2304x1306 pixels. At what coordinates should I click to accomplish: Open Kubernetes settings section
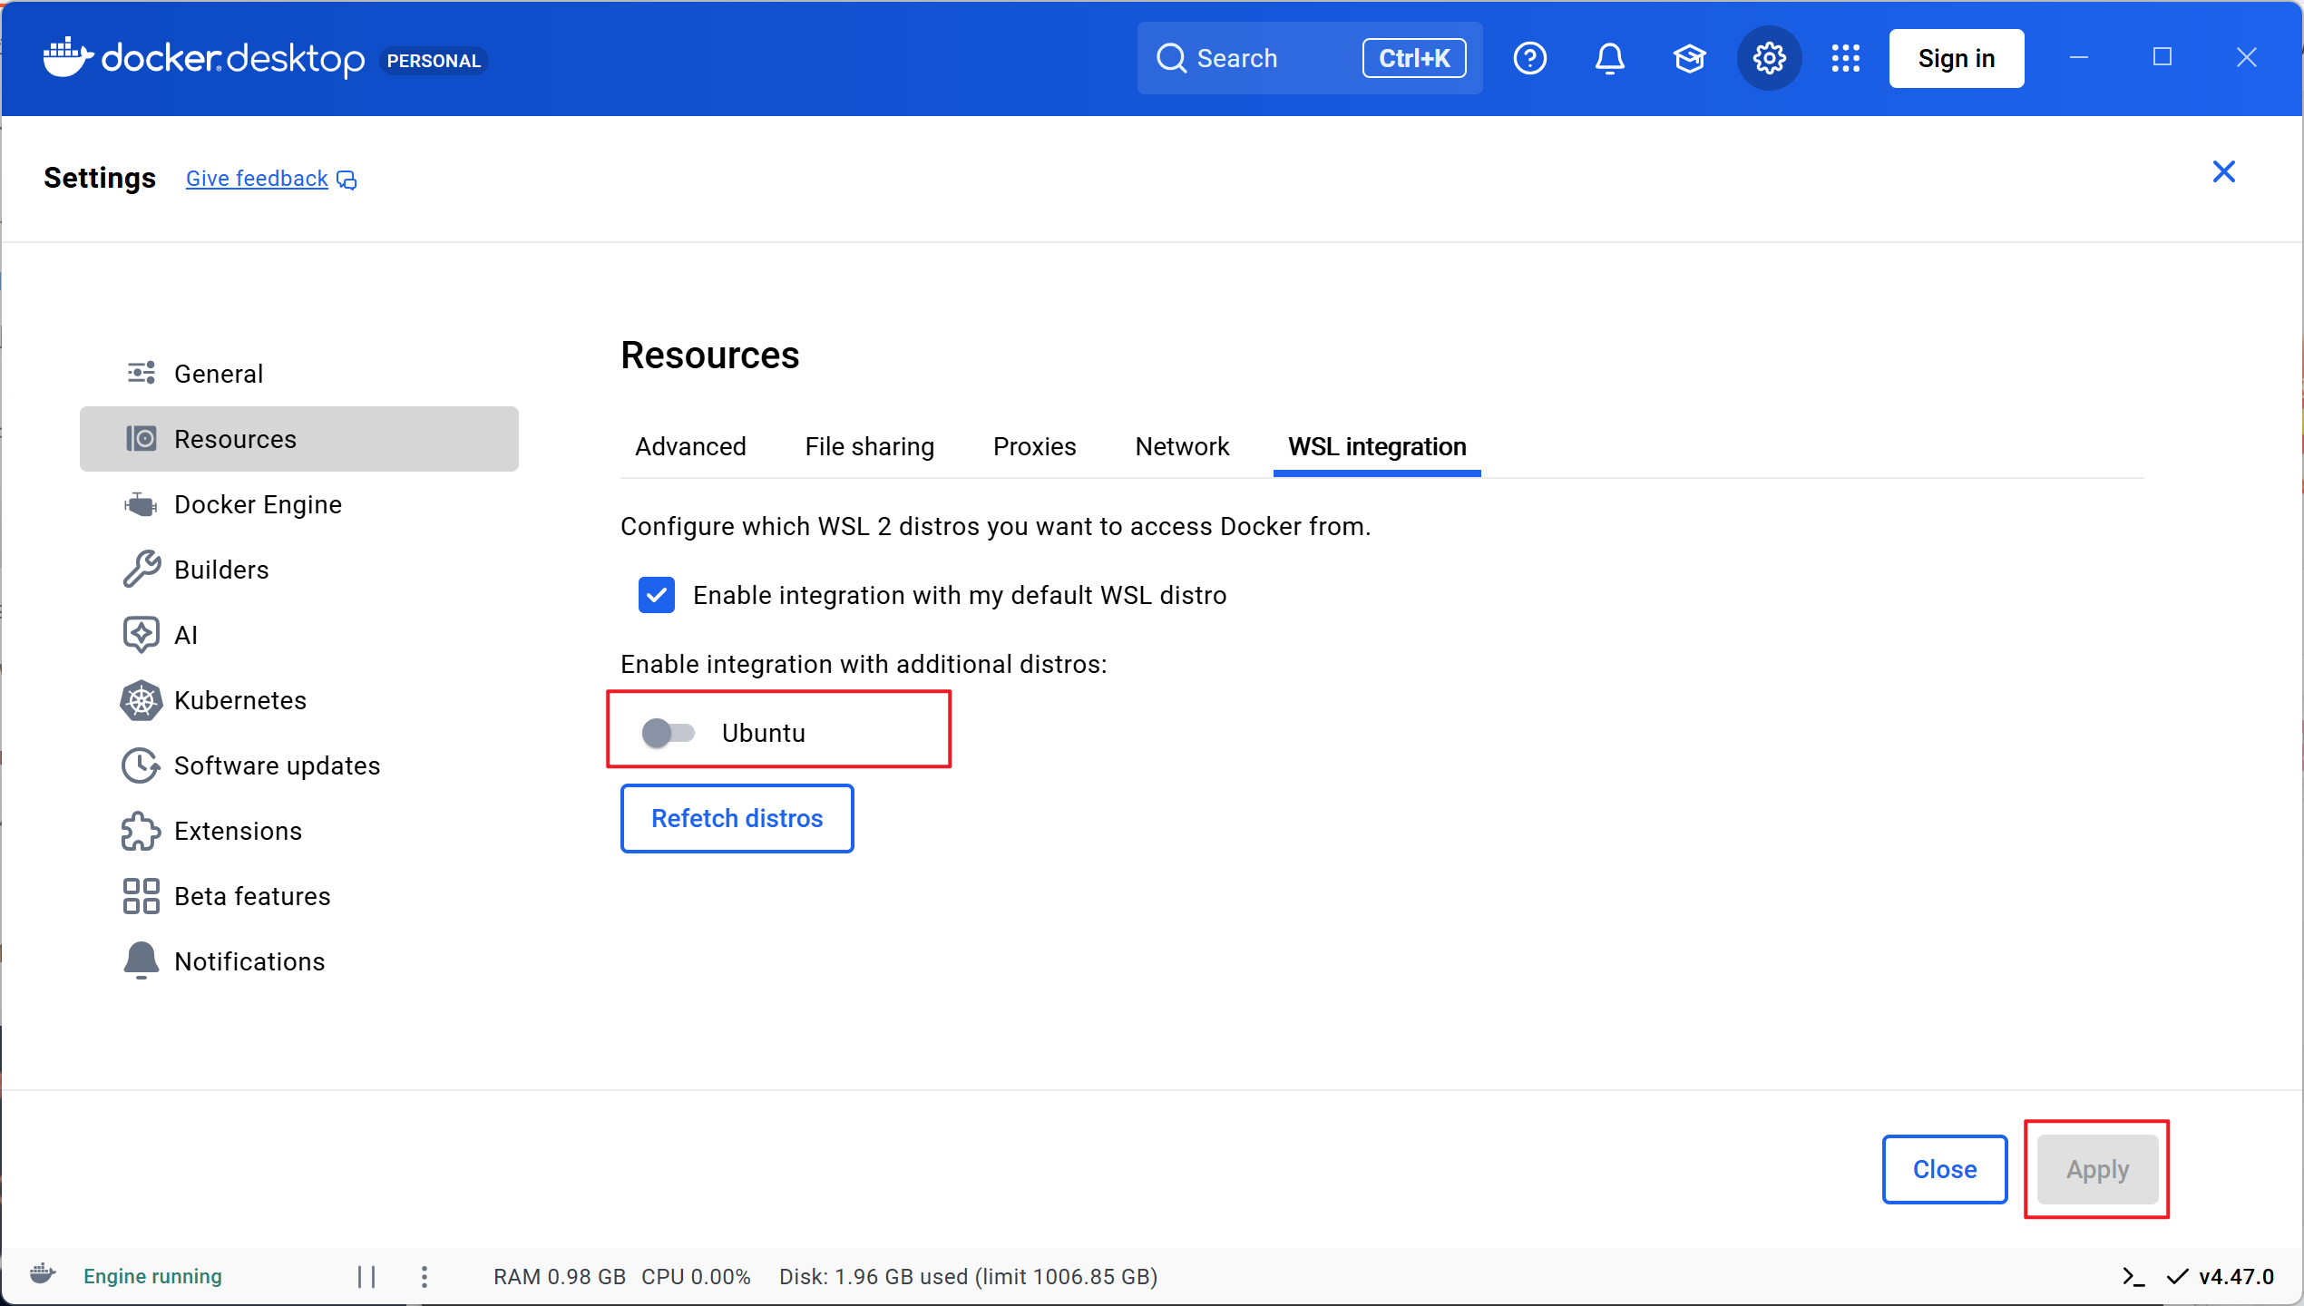(239, 700)
